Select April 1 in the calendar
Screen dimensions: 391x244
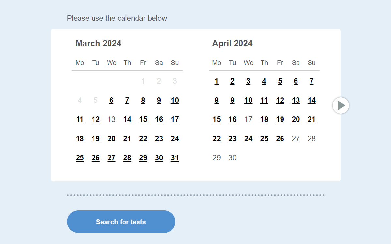[x=217, y=81]
